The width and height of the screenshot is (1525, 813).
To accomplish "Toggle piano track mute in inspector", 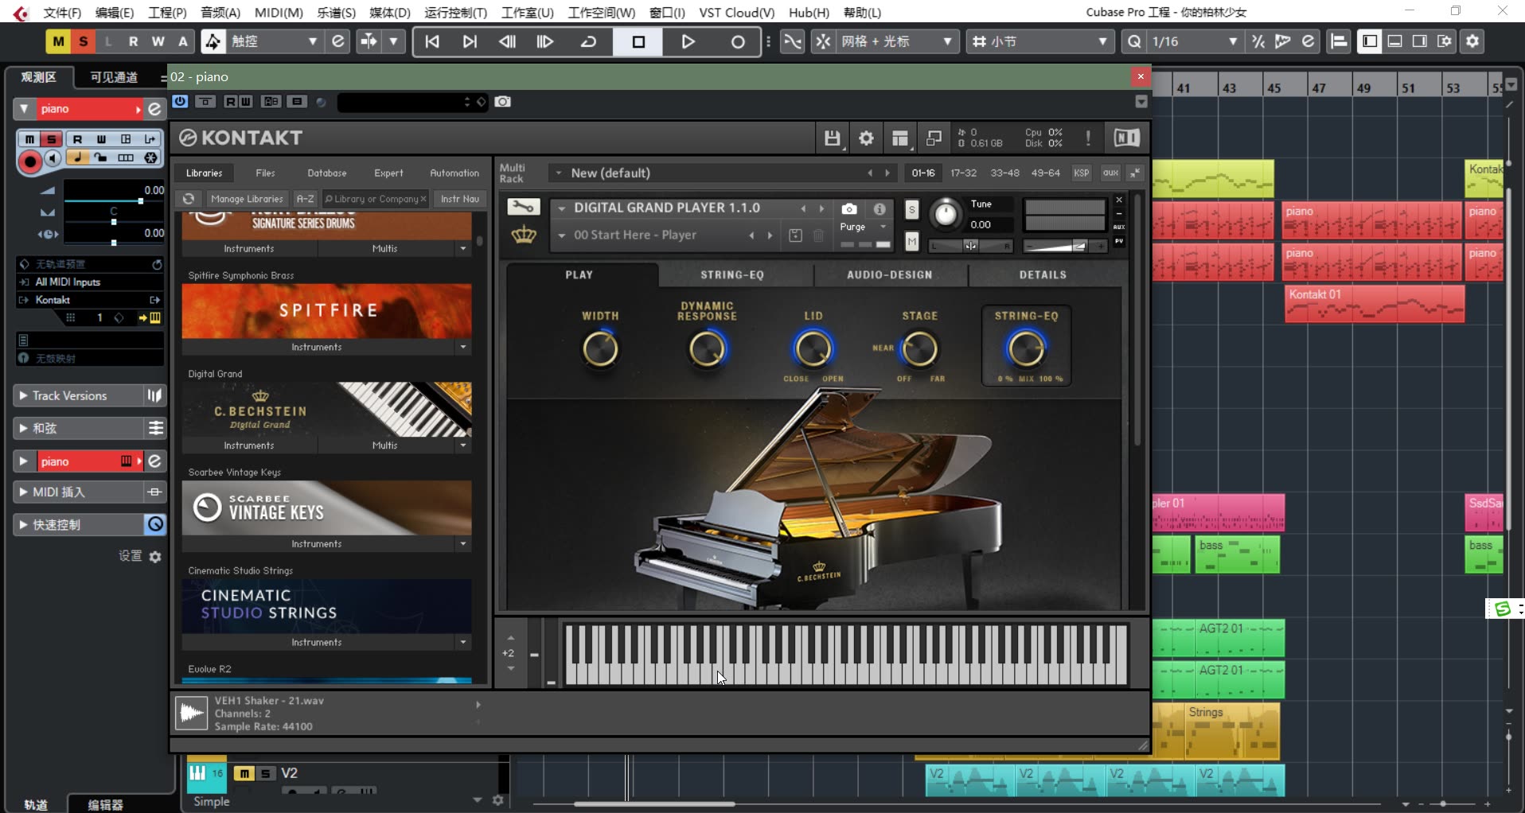I will pyautogui.click(x=29, y=139).
